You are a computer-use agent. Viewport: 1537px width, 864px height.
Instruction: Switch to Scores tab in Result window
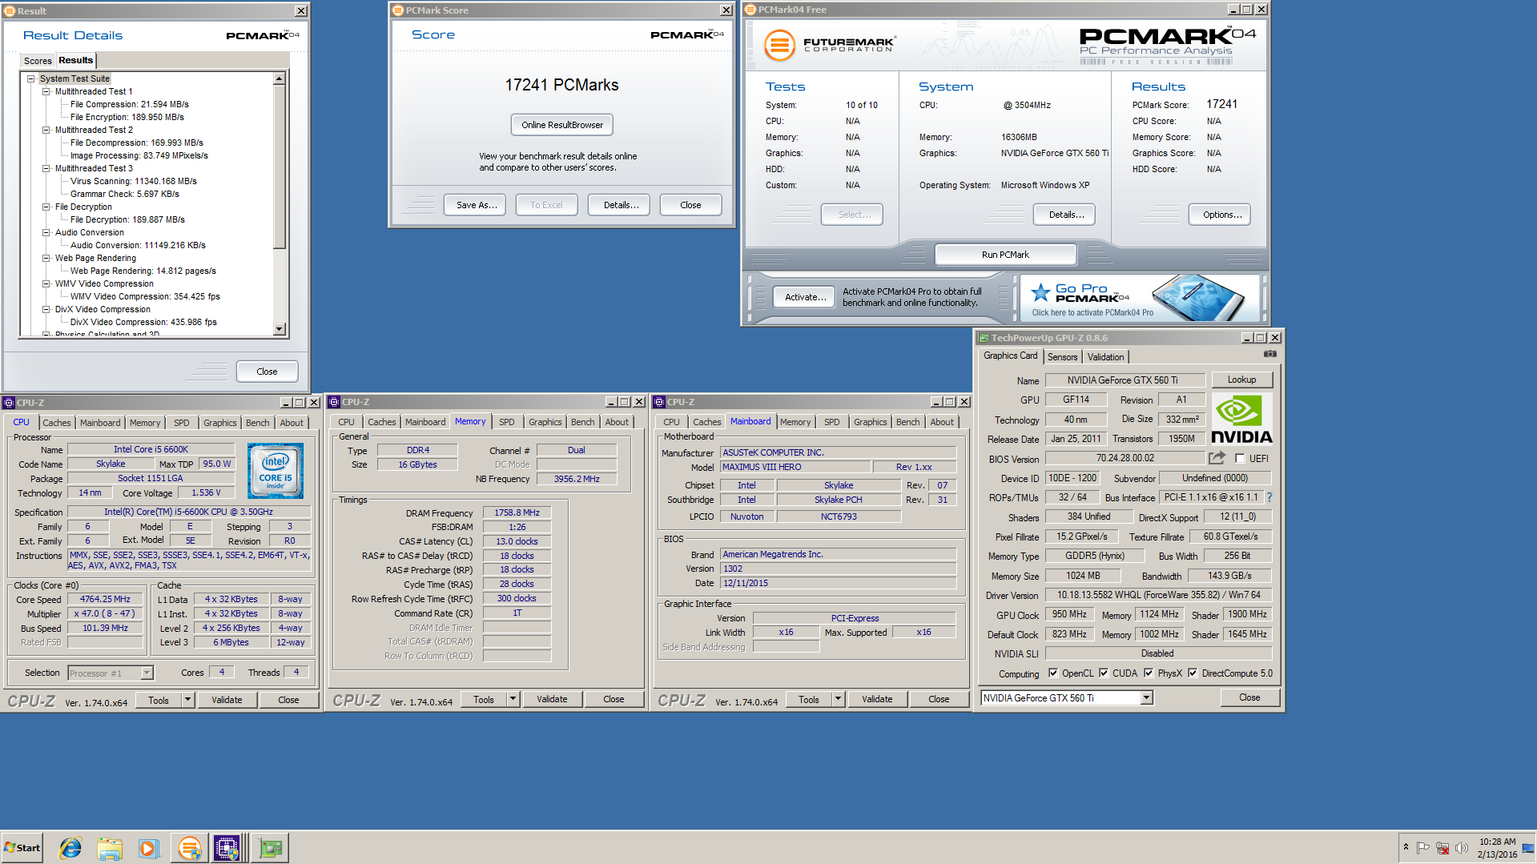[38, 61]
